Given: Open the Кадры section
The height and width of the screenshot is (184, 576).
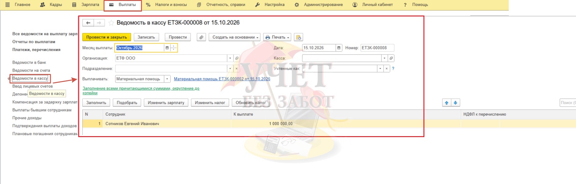Looking at the screenshot, I should point(51,5).
